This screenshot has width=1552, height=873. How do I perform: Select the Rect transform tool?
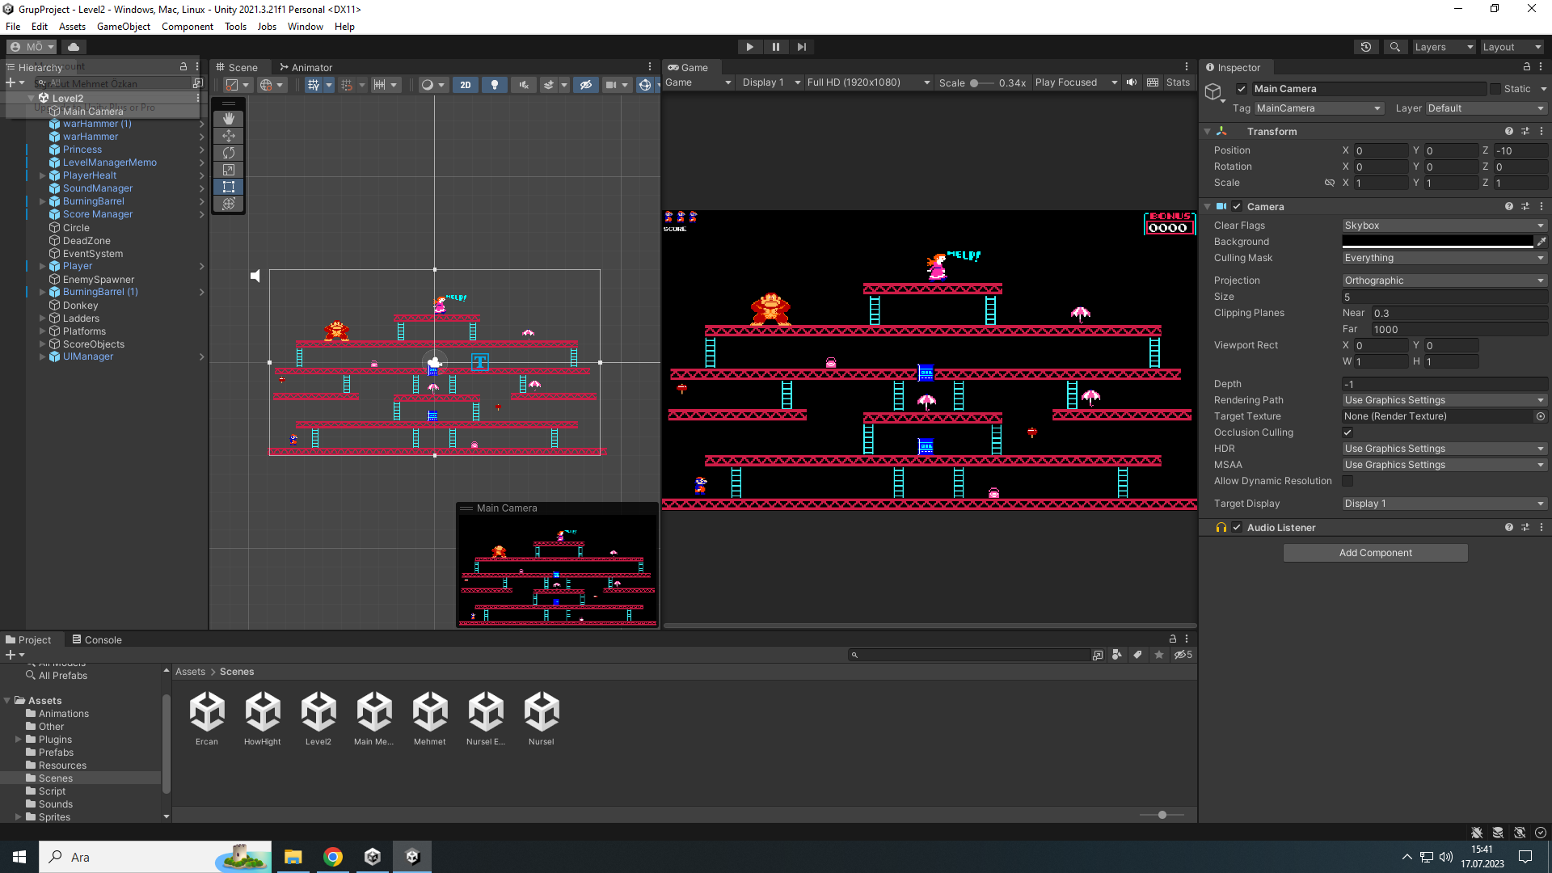click(x=229, y=187)
